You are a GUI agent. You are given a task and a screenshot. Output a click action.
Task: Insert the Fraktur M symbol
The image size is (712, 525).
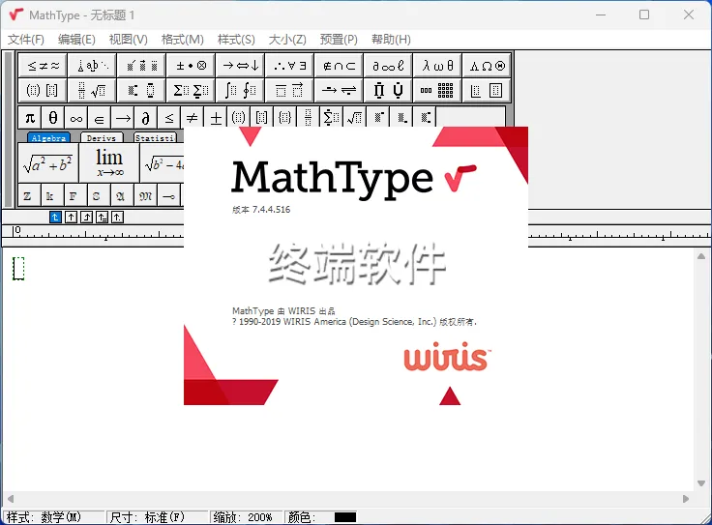[x=145, y=196]
